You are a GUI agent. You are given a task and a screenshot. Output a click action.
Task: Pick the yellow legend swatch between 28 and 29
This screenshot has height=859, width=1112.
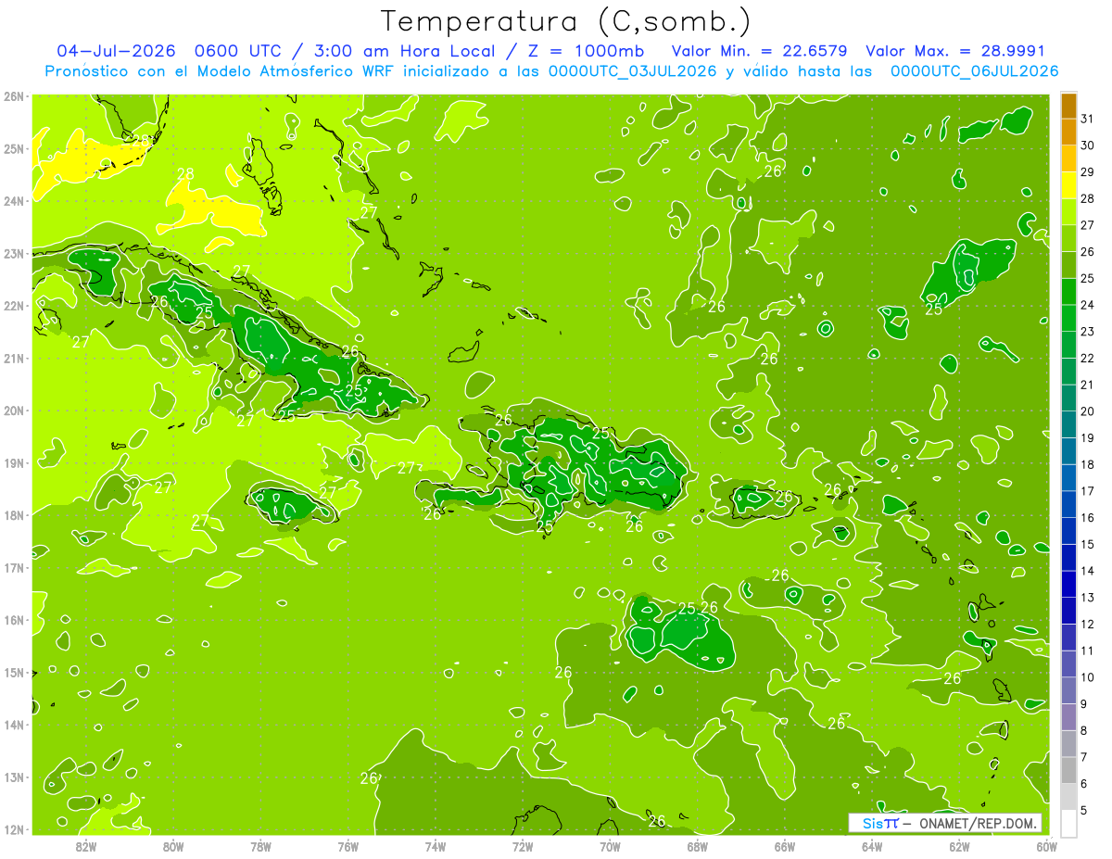[1068, 186]
